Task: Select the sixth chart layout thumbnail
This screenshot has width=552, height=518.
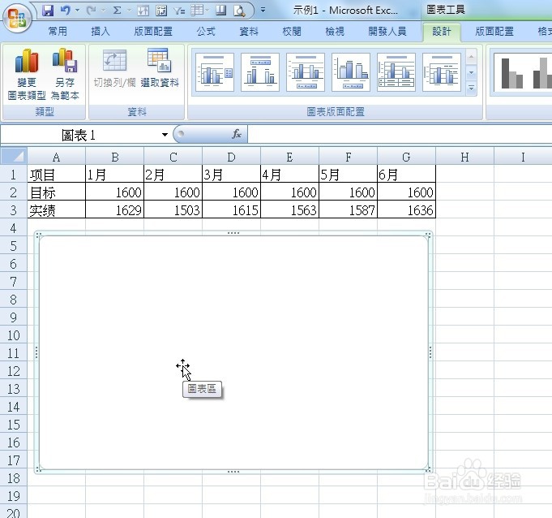Action: click(442, 72)
